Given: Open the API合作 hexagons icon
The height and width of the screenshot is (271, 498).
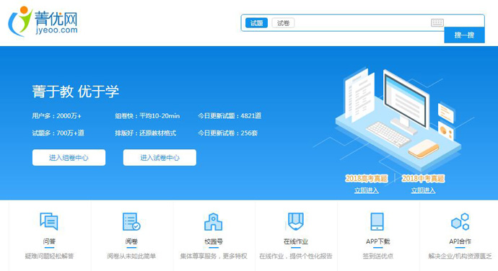Looking at the screenshot, I should 460,221.
